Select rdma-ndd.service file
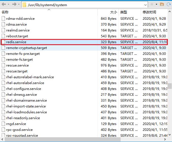The height and width of the screenshot is (142, 172). (20, 19)
